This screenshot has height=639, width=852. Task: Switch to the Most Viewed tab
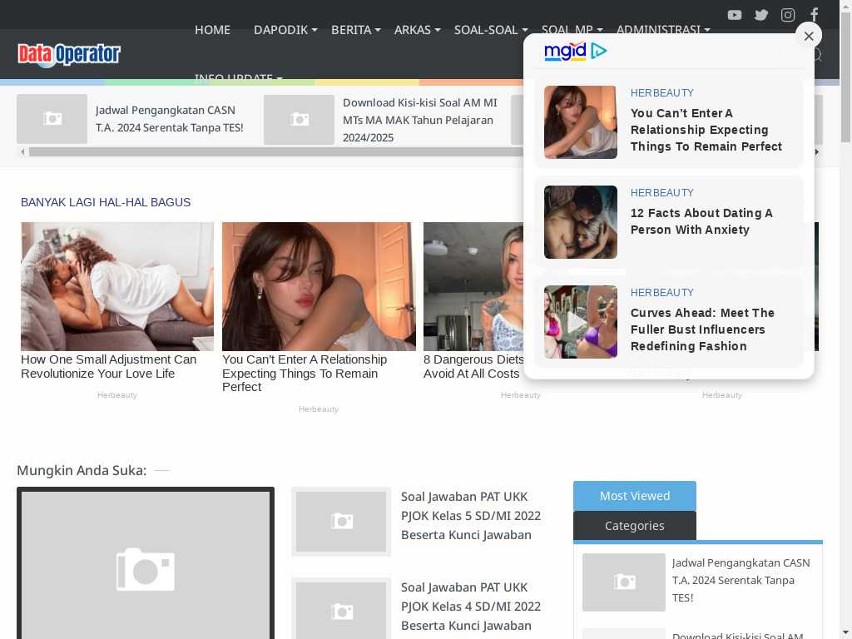pyautogui.click(x=635, y=496)
